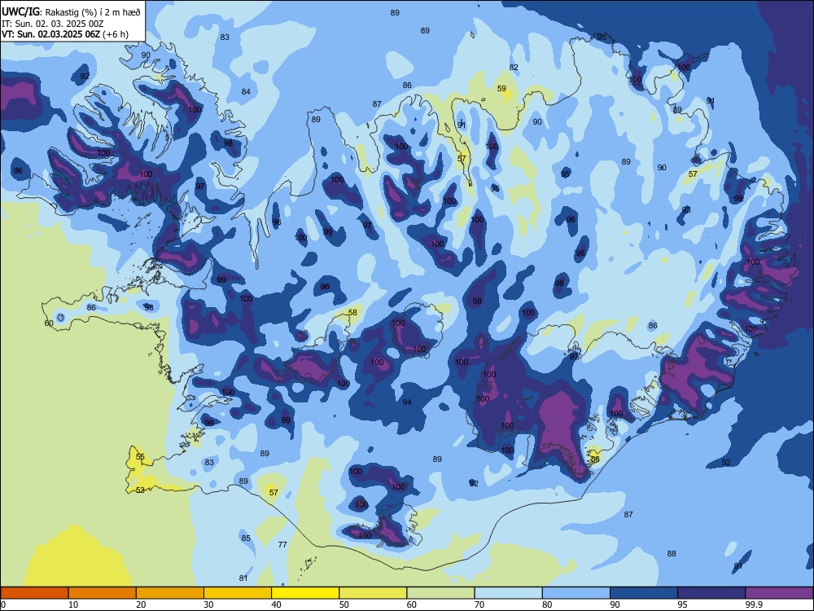Click the legend label '99.9'
Screen dimensions: 814x611
[x=754, y=604]
